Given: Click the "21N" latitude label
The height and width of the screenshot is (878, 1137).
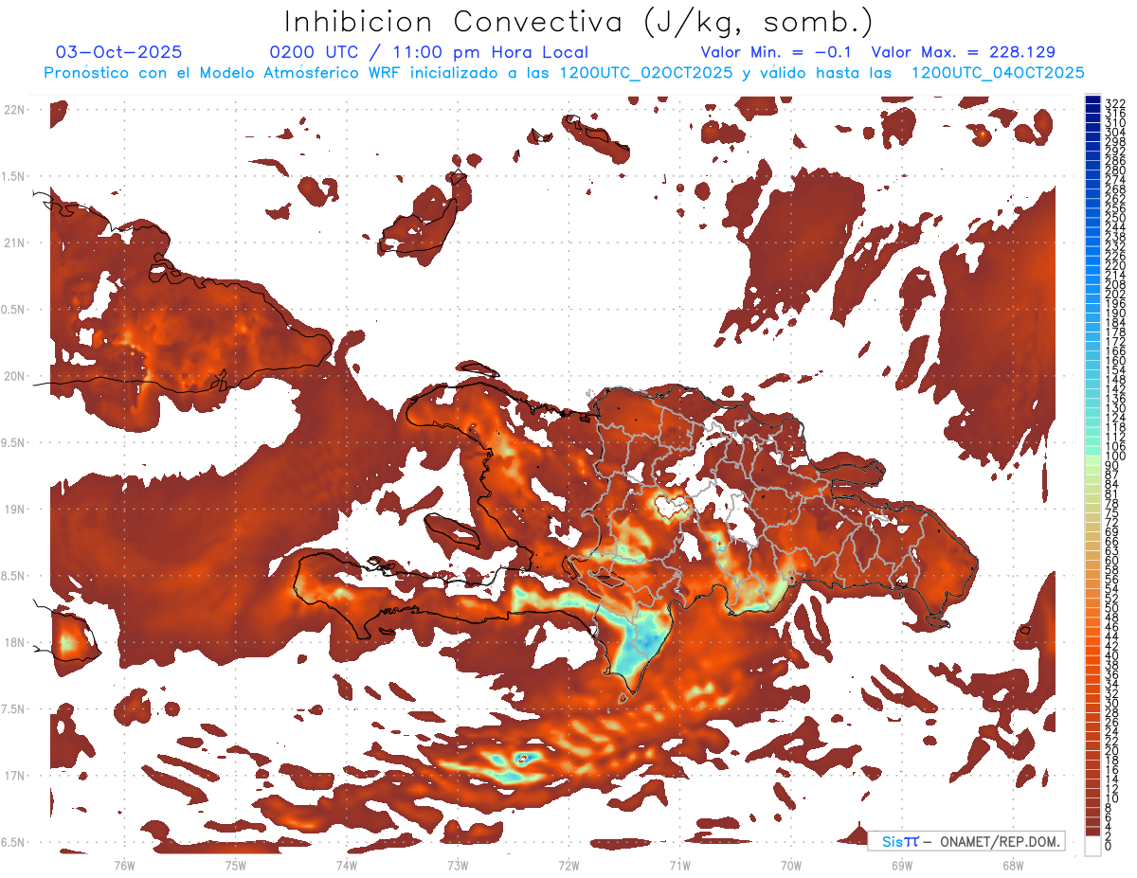Looking at the screenshot, I should coord(13,242).
